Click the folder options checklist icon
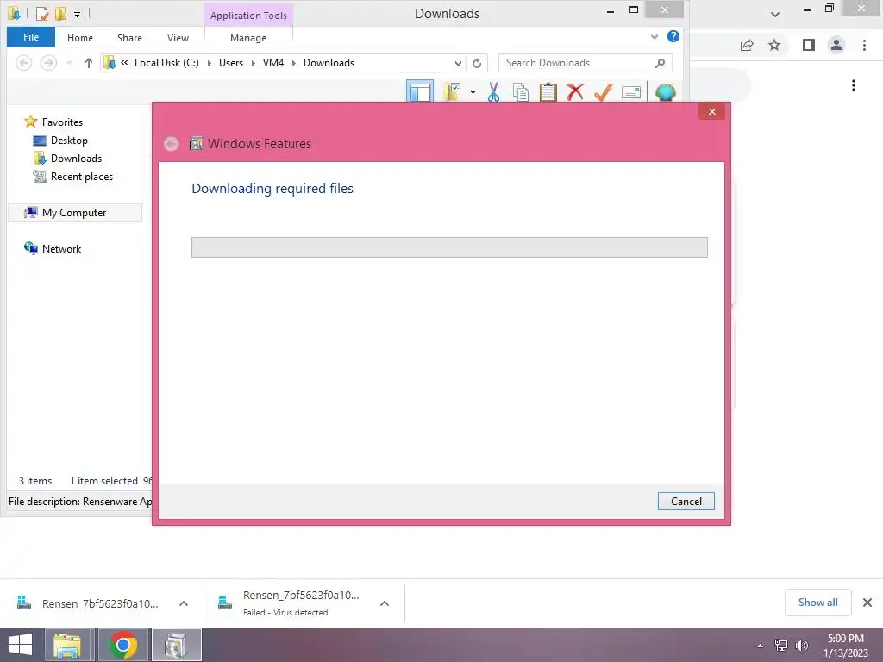 (x=452, y=91)
